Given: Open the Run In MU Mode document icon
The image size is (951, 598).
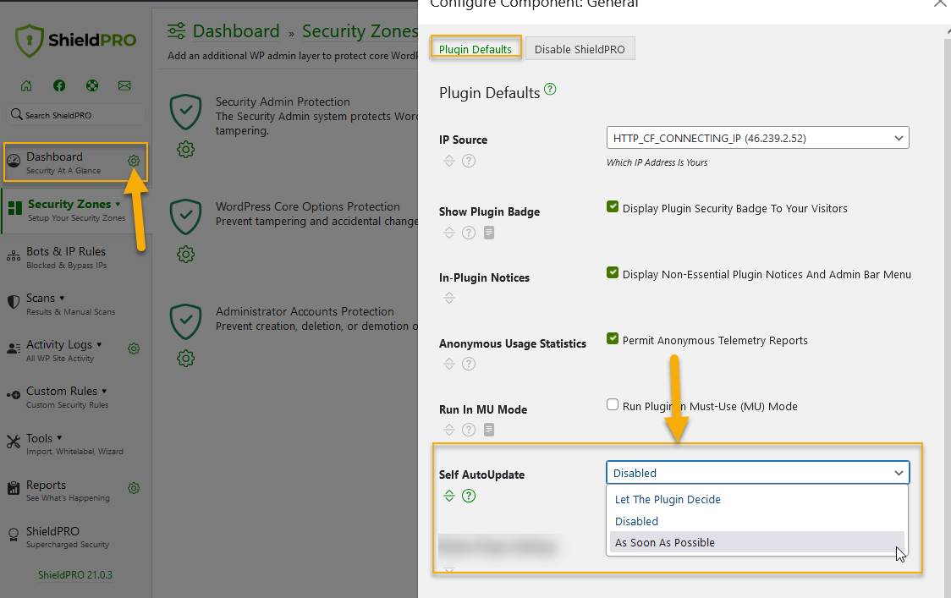Looking at the screenshot, I should [x=489, y=430].
